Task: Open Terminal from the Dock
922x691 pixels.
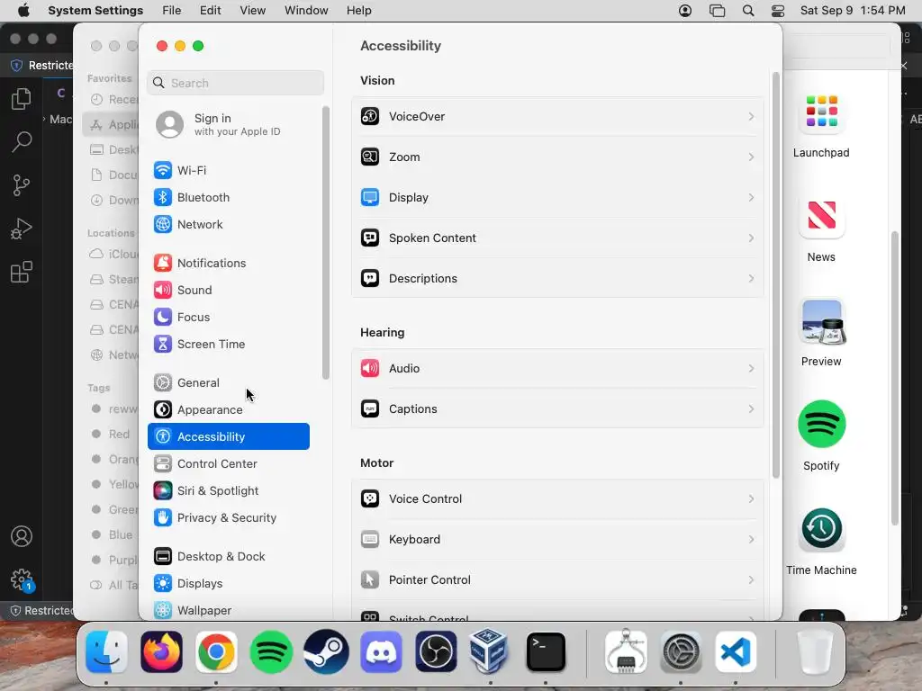Action: pyautogui.click(x=546, y=651)
